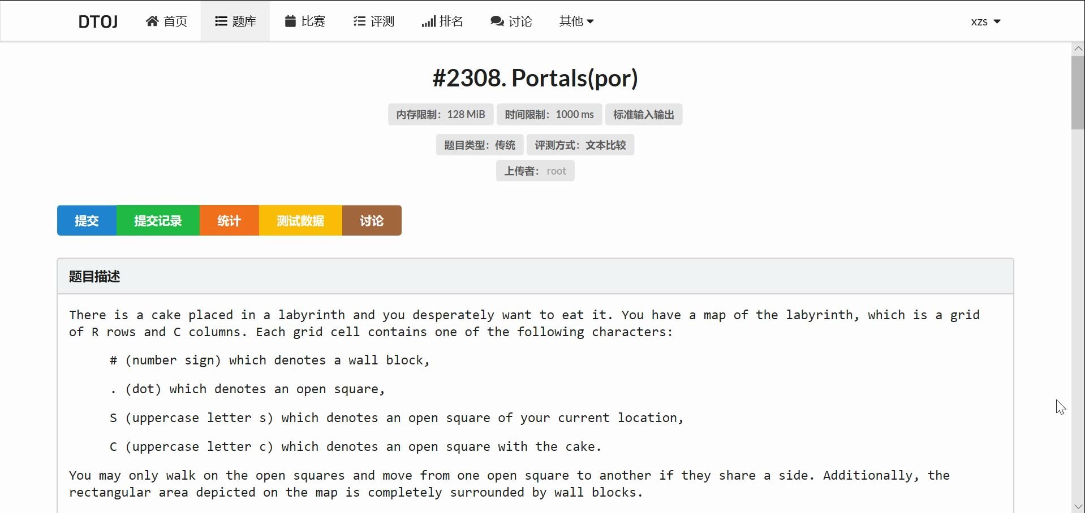Image resolution: width=1085 pixels, height=513 pixels.
Task: Expand the 其他 dropdown menu
Action: 576,21
